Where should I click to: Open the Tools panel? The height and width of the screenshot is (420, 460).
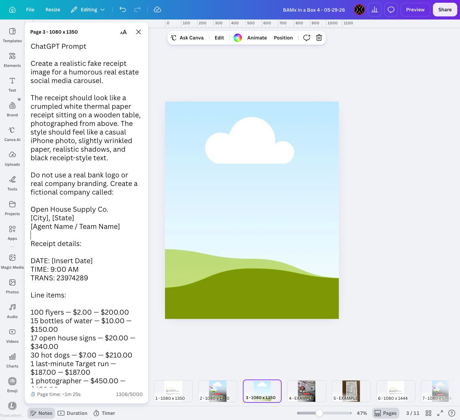click(12, 184)
